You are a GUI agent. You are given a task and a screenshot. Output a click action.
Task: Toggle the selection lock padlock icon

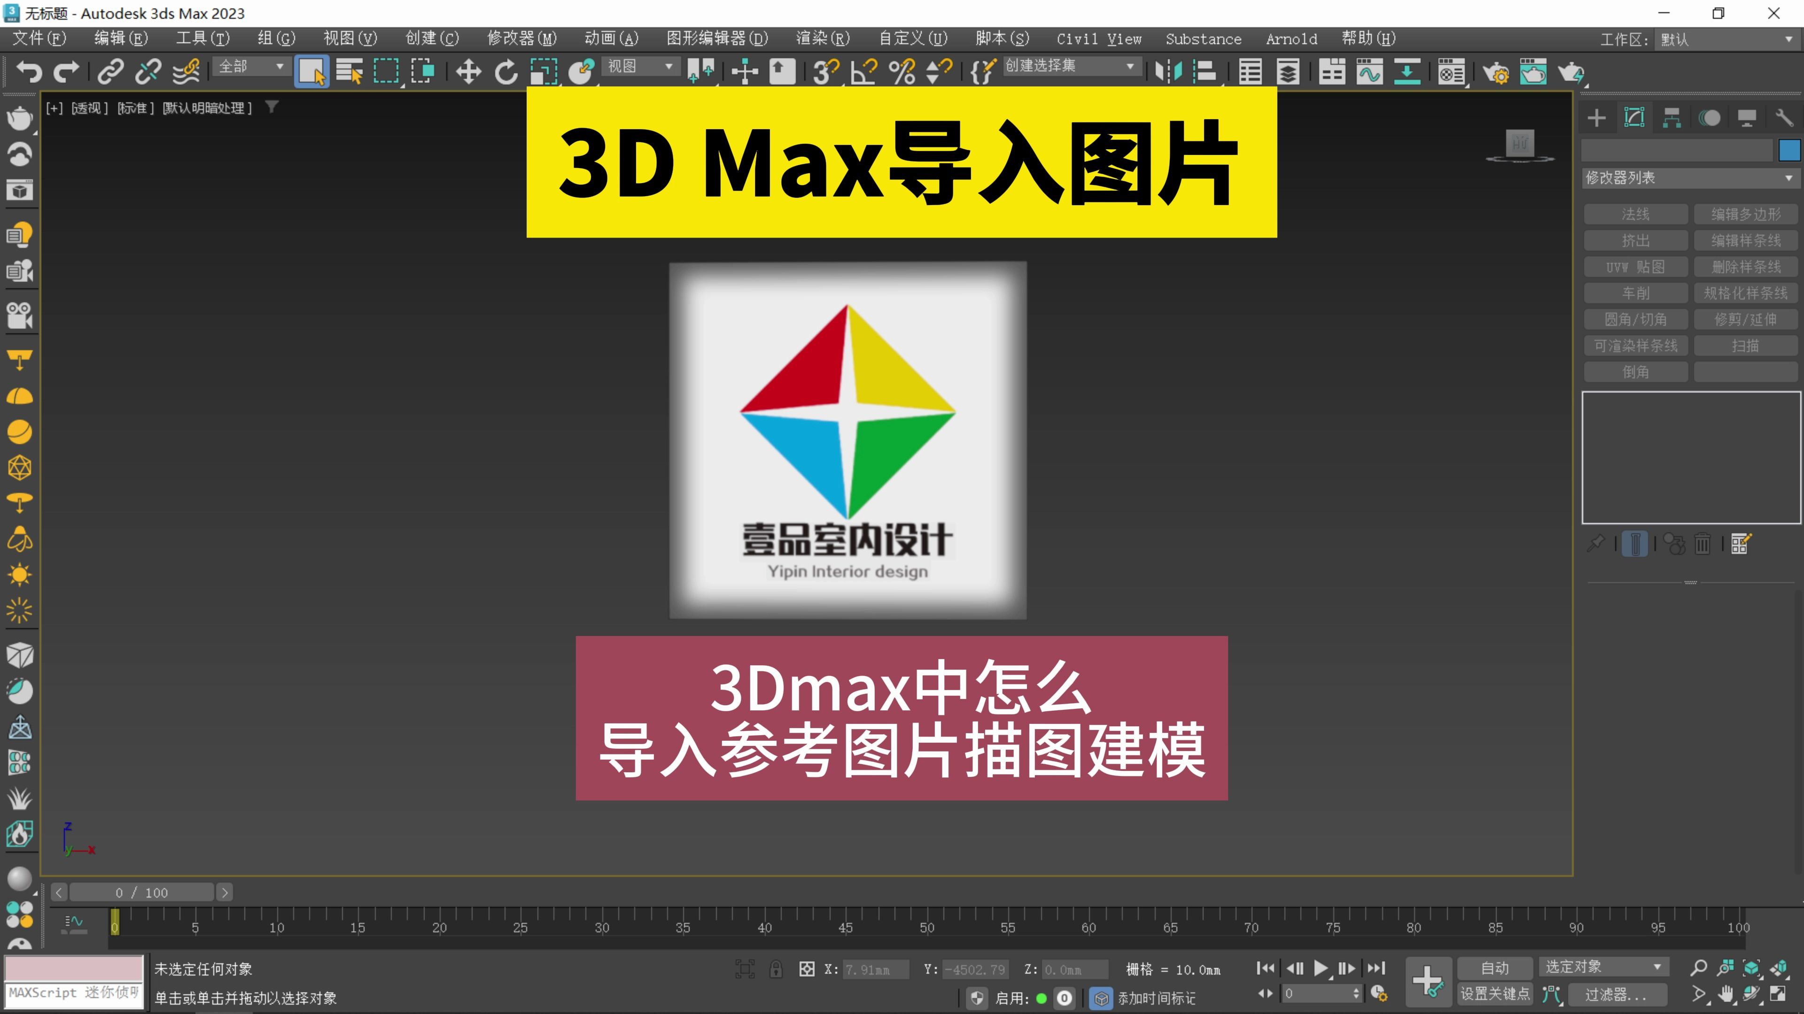(x=776, y=969)
